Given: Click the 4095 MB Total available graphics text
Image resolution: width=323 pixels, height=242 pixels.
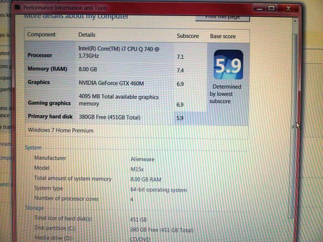Looking at the screenshot, I should tap(119, 100).
